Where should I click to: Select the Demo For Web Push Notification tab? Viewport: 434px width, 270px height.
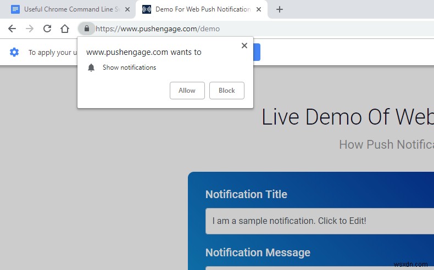point(203,9)
